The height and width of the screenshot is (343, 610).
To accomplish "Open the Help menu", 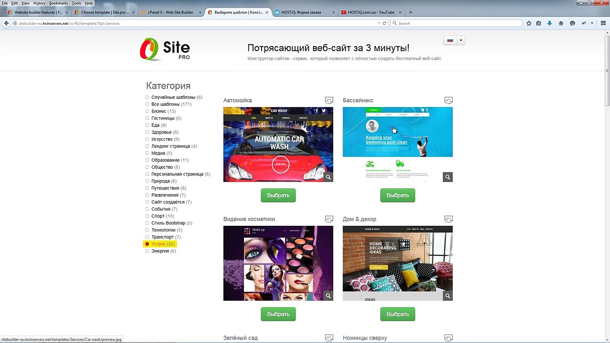I will [x=89, y=3].
